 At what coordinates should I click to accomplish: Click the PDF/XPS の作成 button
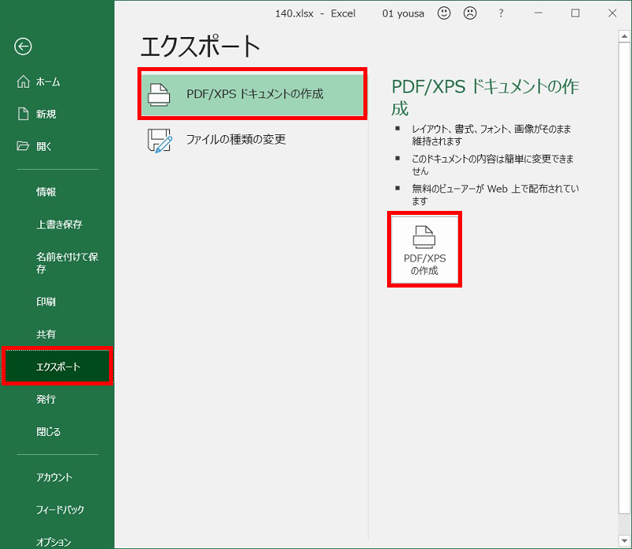click(x=424, y=250)
